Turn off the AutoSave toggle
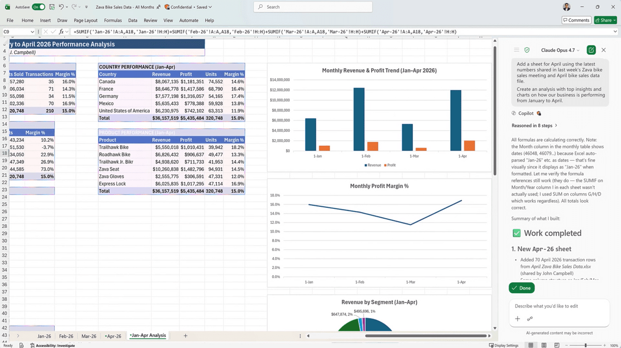 click(38, 7)
